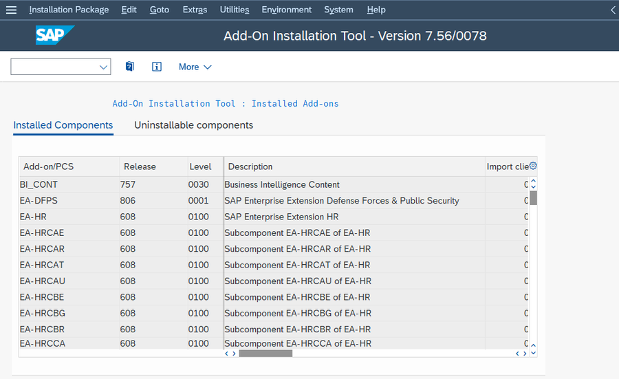Click the left arrow of the Description horizontal scrollbar
This screenshot has height=379, width=619.
tap(226, 354)
